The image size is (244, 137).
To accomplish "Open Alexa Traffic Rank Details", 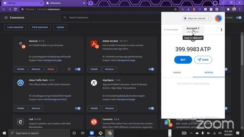I will coord(21,108).
